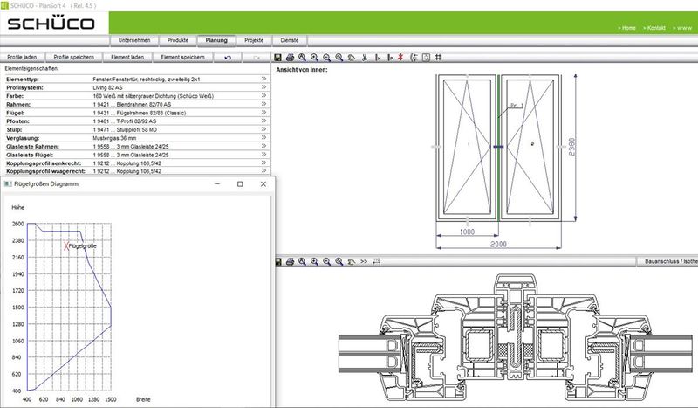Image resolution: width=698 pixels, height=408 pixels.
Task: Follow the Kontakt link in the green header
Action: [654, 28]
